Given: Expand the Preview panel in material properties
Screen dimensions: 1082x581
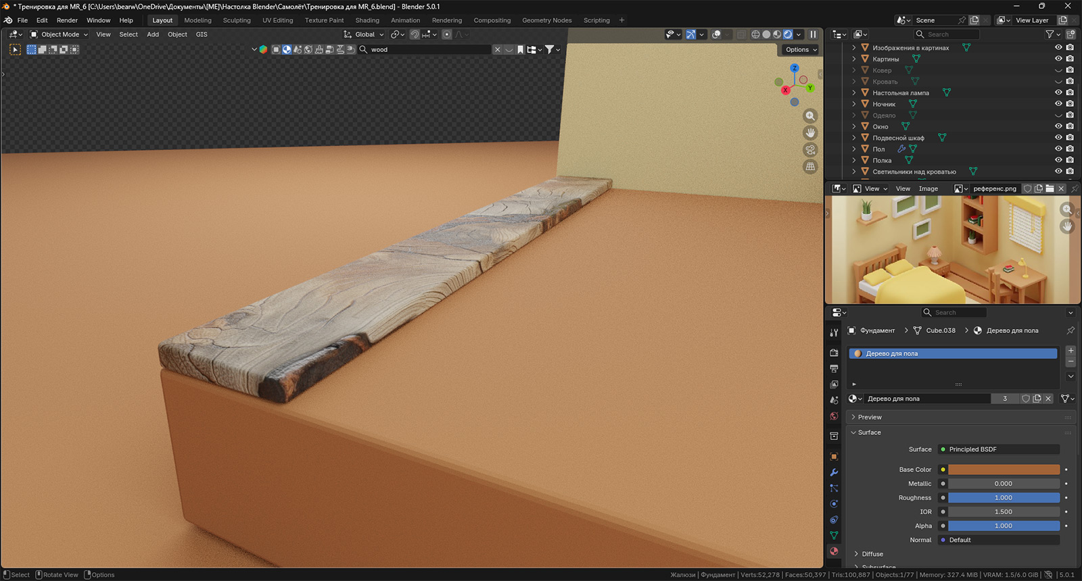Looking at the screenshot, I should [870, 417].
